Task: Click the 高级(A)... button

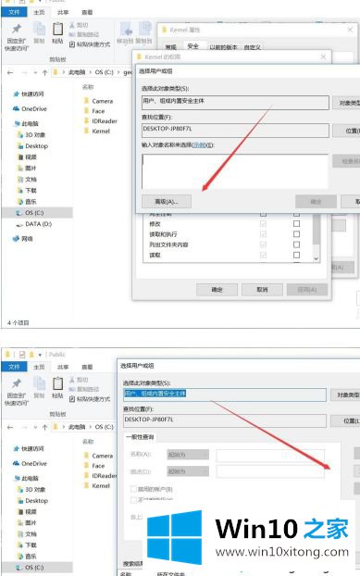Action: [167, 201]
